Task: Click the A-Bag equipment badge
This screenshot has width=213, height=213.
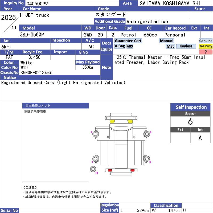Action: pos(120,46)
